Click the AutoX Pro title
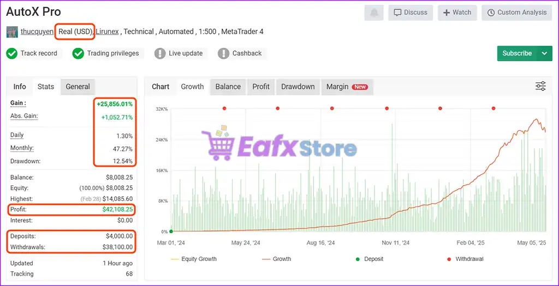The height and width of the screenshot is (286, 559). coord(33,12)
